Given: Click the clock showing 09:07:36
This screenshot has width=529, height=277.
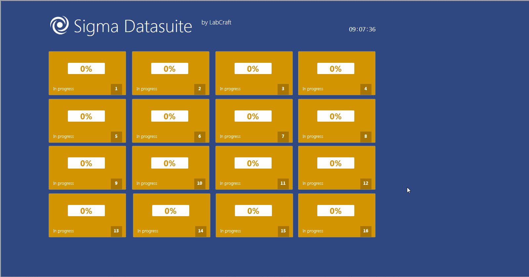Looking at the screenshot, I should 362,29.
